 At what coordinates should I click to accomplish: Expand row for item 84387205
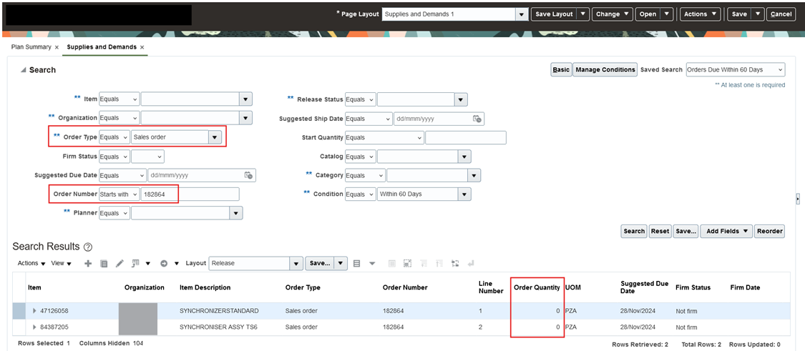click(35, 327)
